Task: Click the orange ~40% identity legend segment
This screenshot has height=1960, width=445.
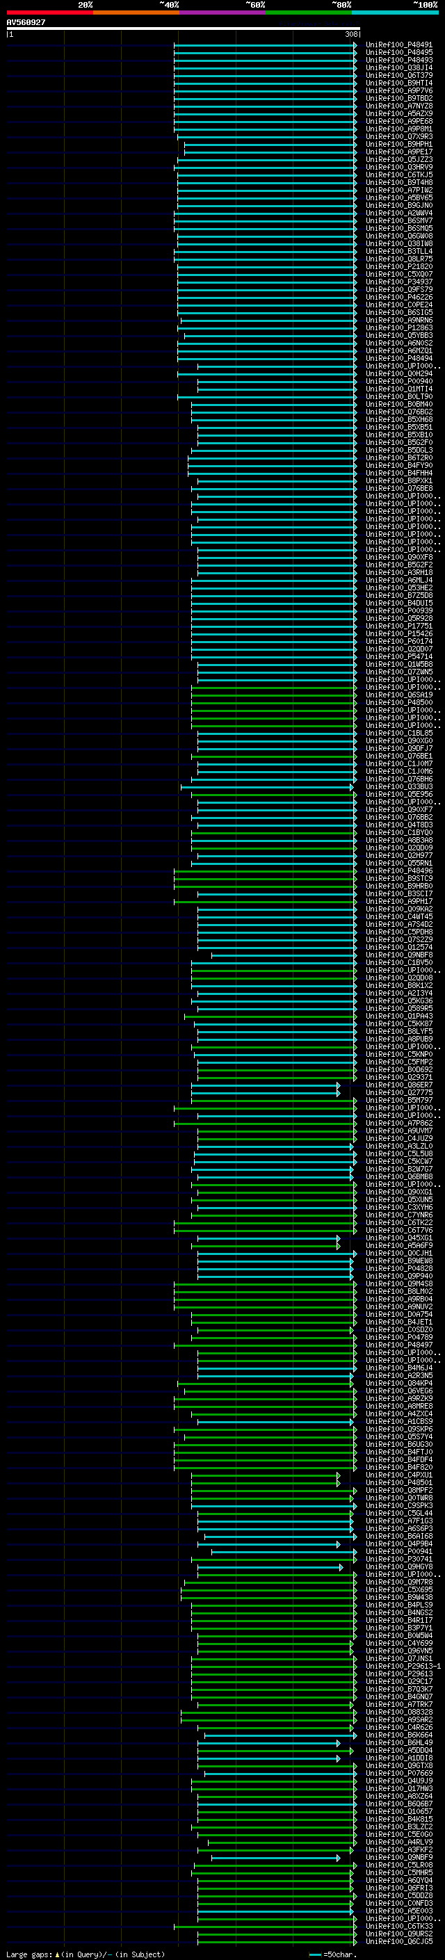Action: pos(136,13)
